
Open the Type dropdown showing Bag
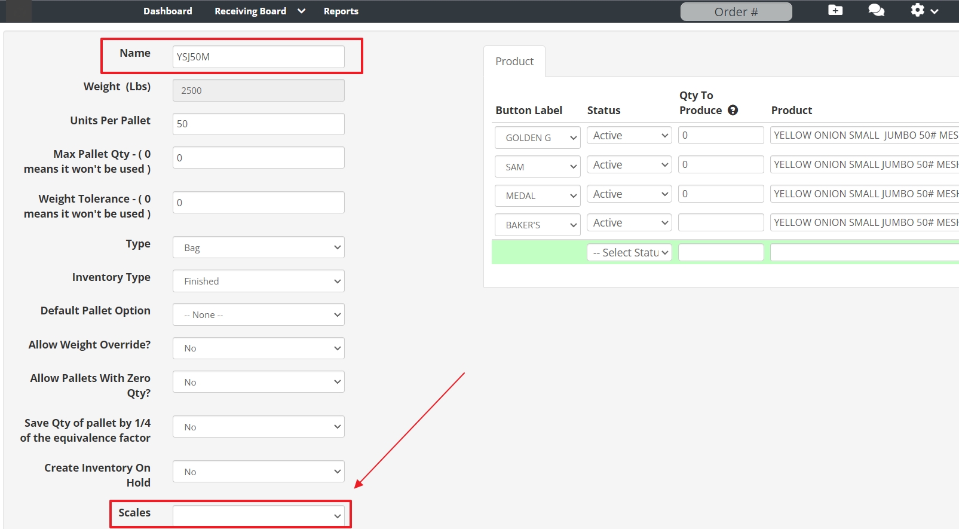[x=258, y=247]
